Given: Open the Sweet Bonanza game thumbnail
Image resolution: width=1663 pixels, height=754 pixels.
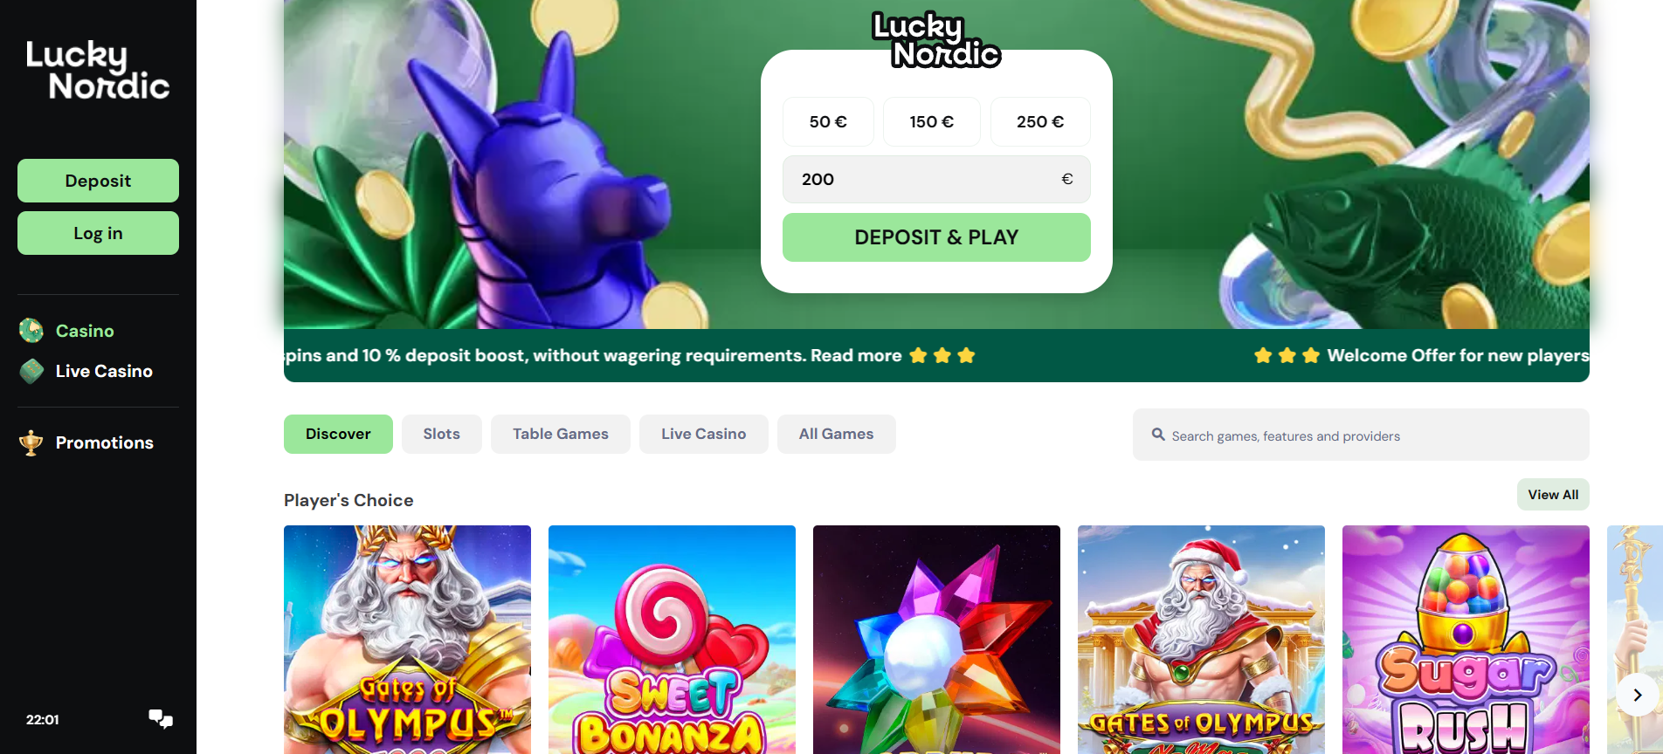Looking at the screenshot, I should click(672, 640).
